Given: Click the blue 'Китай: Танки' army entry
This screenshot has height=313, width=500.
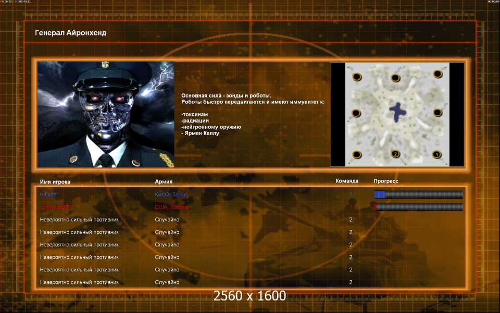Looking at the screenshot, I should (x=171, y=194).
